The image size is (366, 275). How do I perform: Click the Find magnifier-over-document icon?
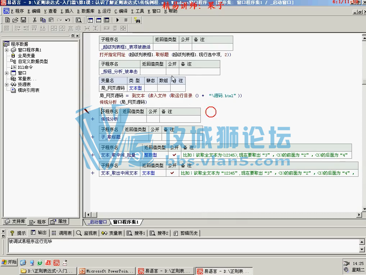79,20
